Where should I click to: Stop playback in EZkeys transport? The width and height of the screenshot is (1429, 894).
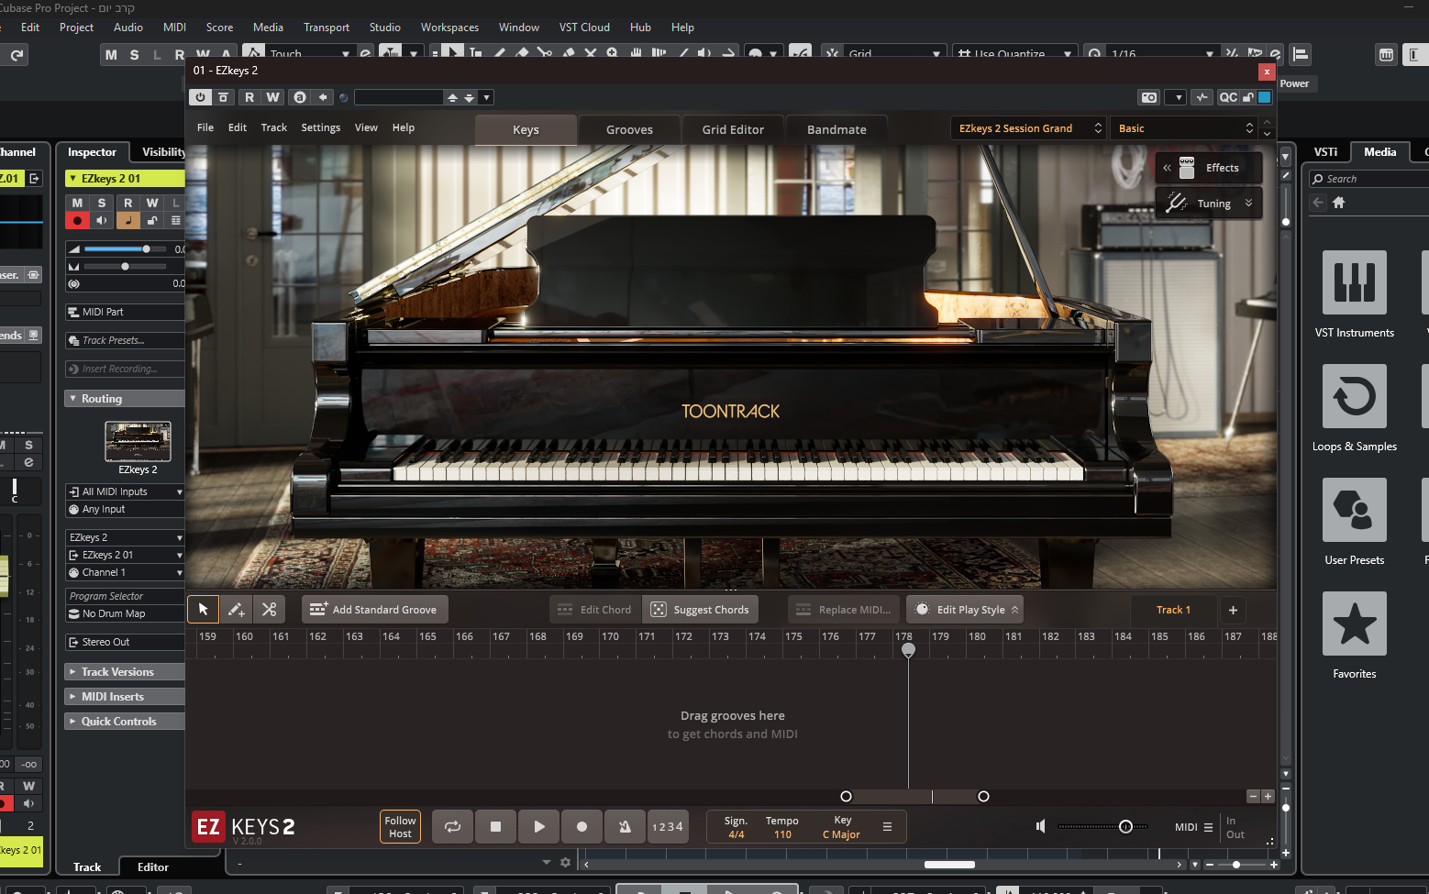tap(495, 826)
